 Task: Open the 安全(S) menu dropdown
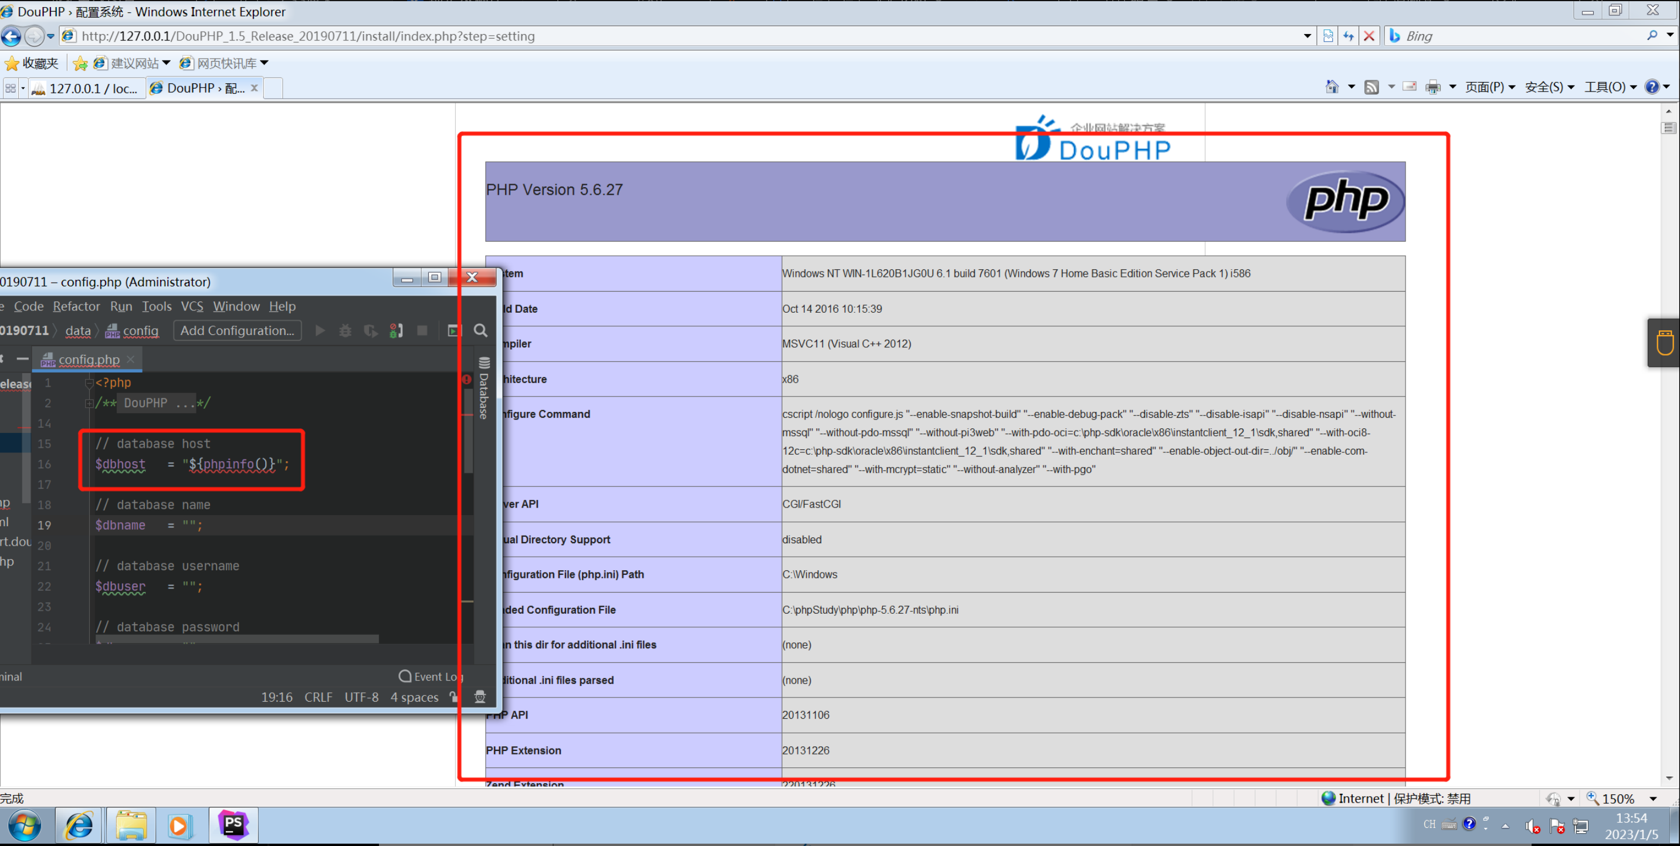(x=1549, y=87)
